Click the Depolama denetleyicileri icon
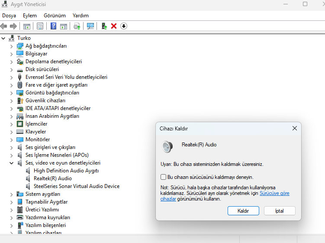 20,62
